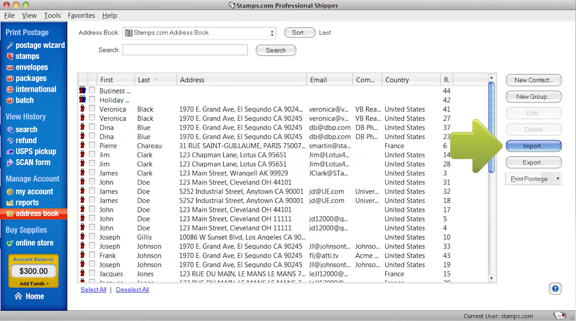The height and width of the screenshot is (321, 576).
Task: Click the scroll up arrow of contact list
Action: tap(491, 77)
